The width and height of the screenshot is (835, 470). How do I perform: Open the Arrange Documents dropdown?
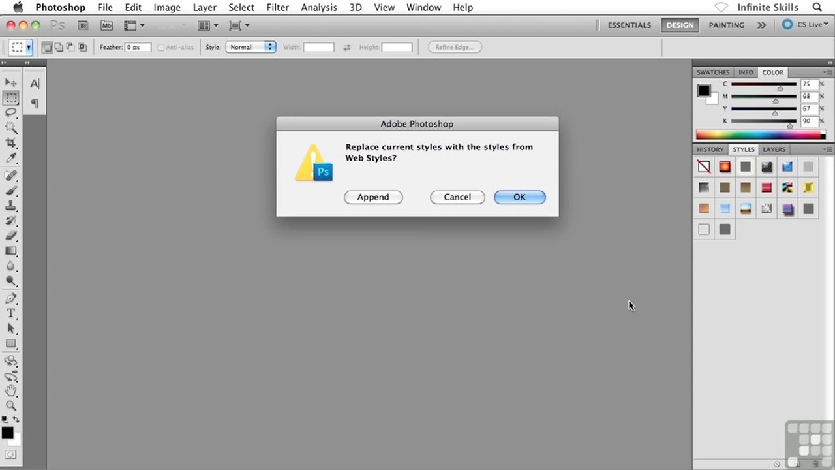208,25
